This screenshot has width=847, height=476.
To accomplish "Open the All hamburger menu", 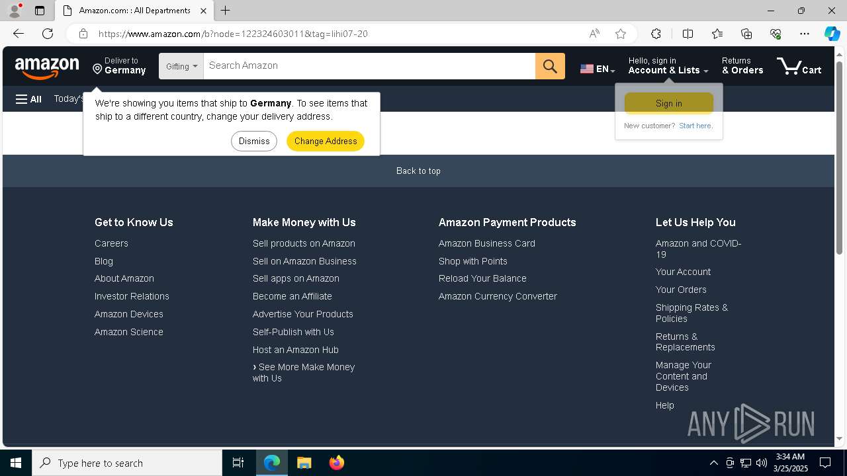I will click(28, 99).
